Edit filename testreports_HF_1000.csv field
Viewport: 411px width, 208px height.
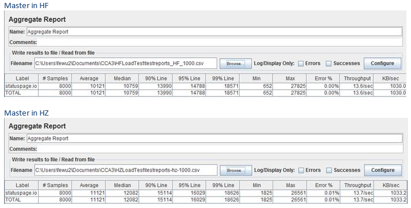(x=126, y=64)
